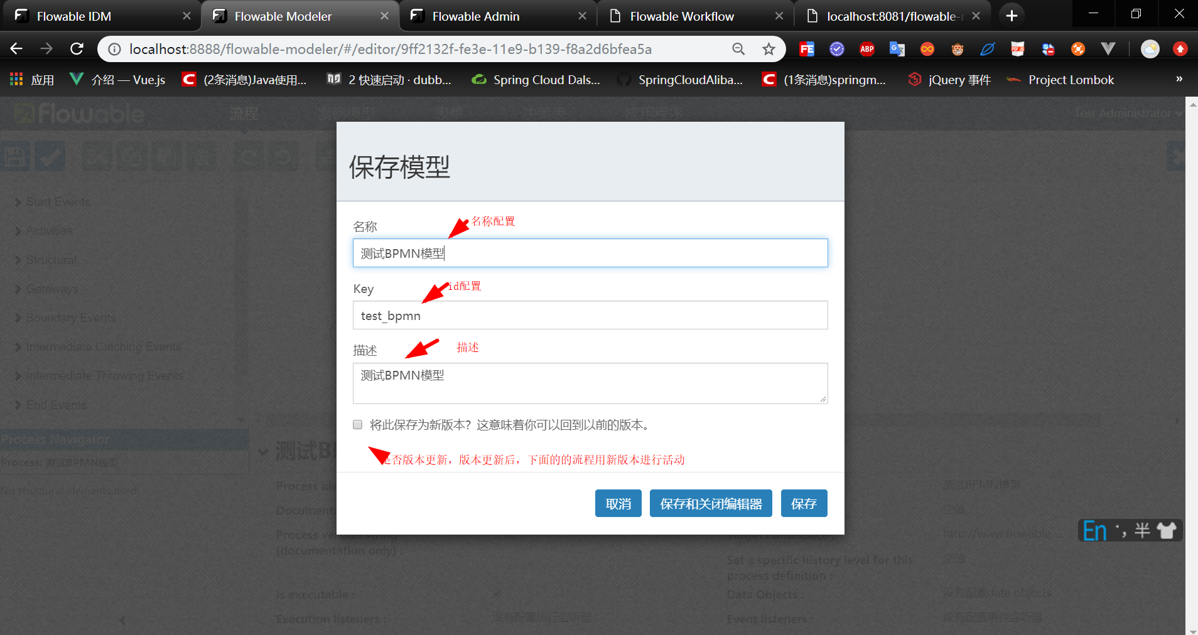Click the AdBlock Plus ABP extension icon

[867, 49]
